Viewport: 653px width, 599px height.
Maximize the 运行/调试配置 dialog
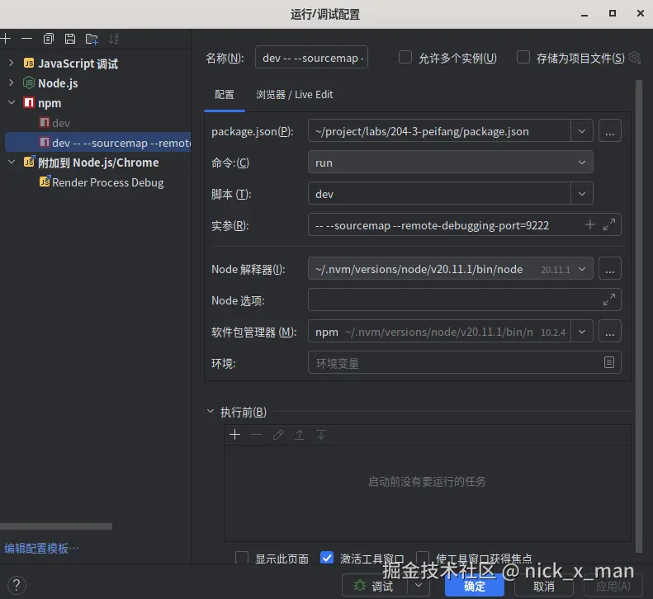(613, 13)
